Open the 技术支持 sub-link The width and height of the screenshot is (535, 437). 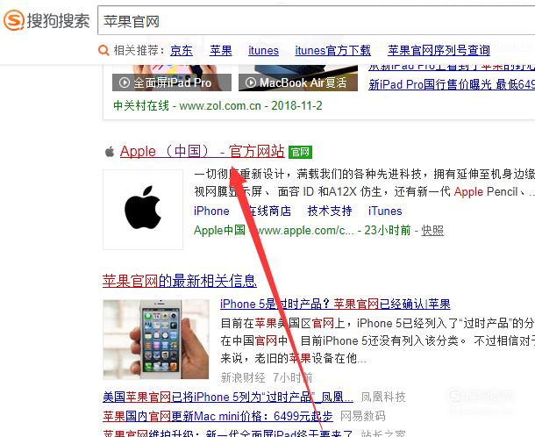coord(330,211)
